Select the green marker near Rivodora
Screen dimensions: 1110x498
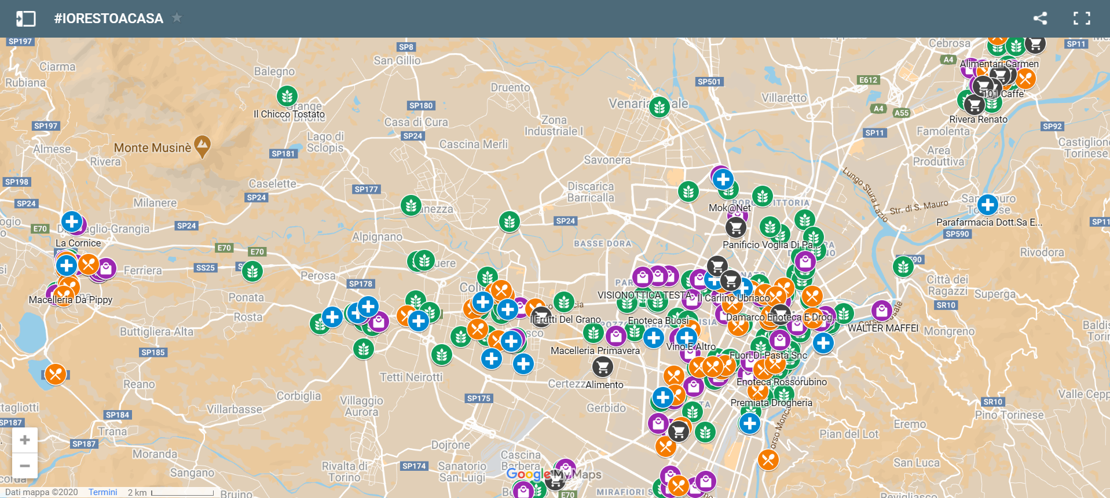click(903, 267)
